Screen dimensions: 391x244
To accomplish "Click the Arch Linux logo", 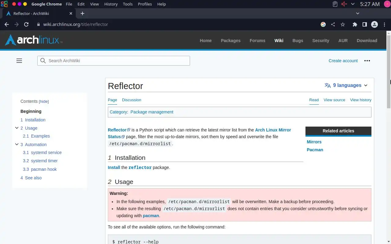I will click(x=34, y=40).
